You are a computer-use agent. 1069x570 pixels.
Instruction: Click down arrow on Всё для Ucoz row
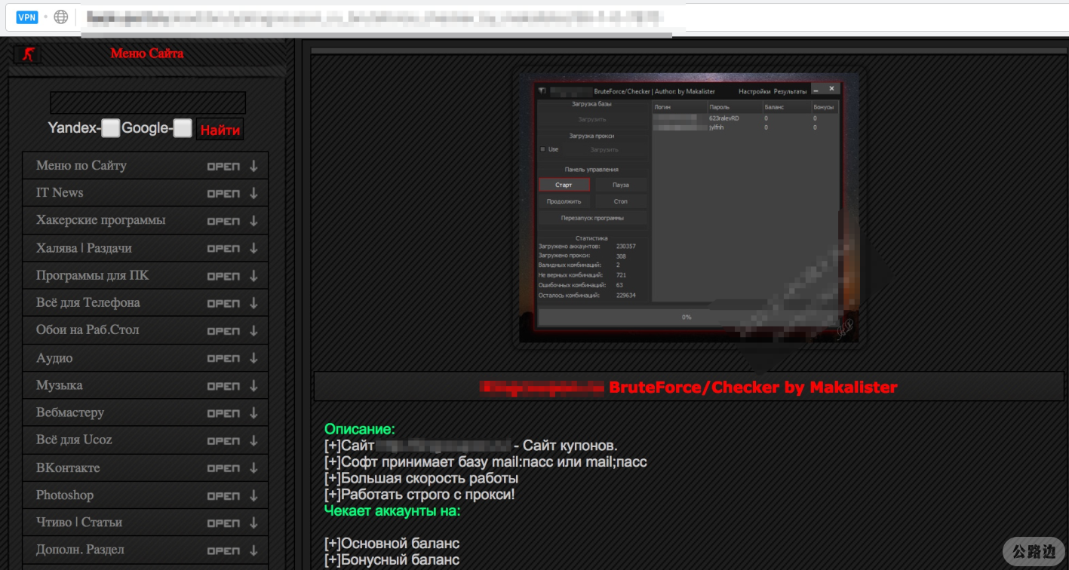tap(253, 440)
